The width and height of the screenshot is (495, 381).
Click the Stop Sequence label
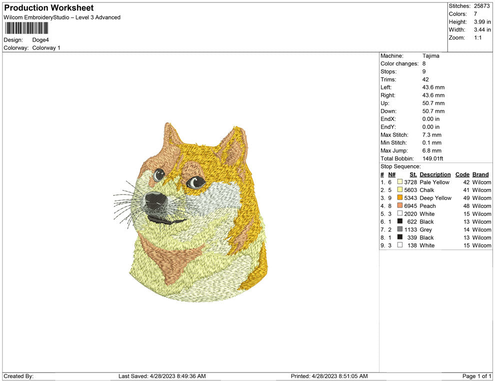[400, 166]
